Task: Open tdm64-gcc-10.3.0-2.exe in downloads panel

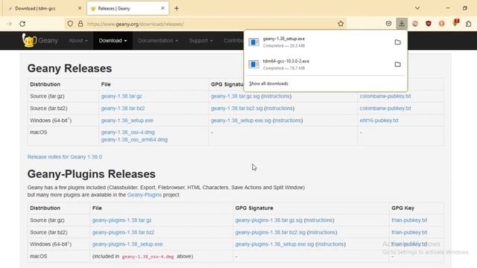Action: pyautogui.click(x=320, y=65)
